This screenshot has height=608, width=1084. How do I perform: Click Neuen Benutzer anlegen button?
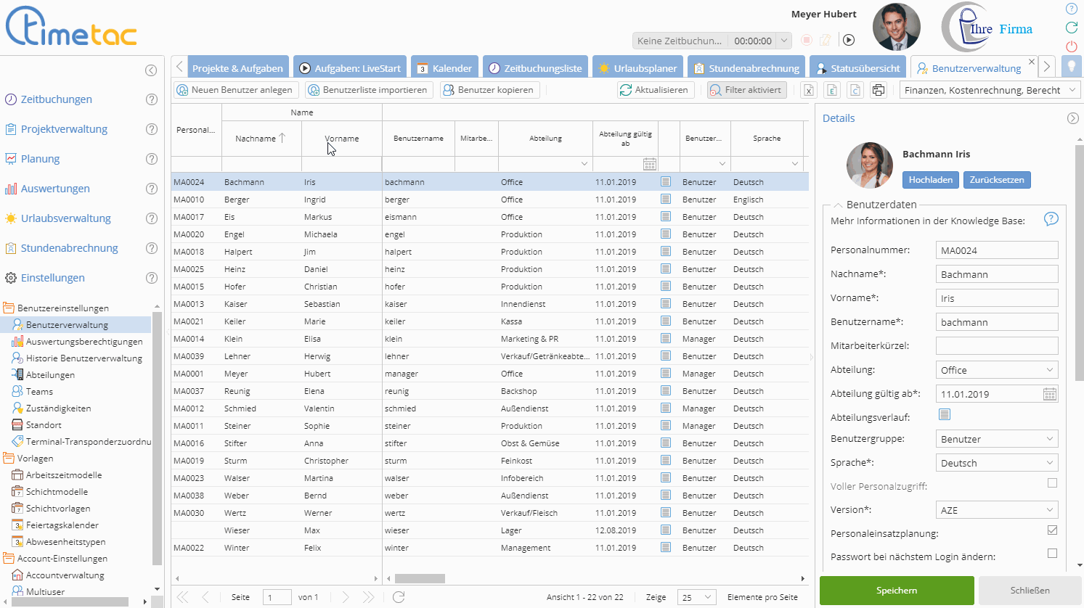pyautogui.click(x=235, y=90)
